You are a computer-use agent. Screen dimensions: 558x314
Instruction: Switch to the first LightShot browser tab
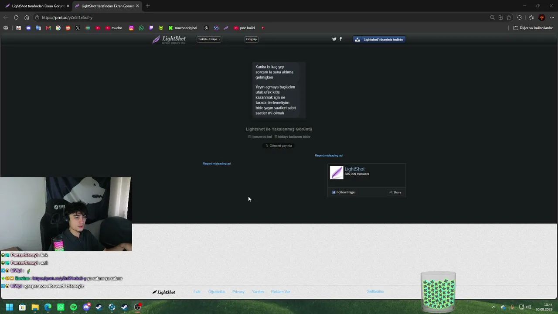pos(37,6)
